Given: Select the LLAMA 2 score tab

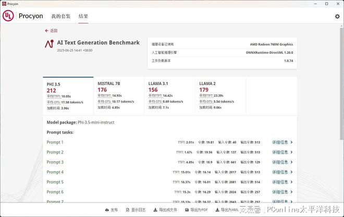Looking at the screenshot, I should [220, 96].
